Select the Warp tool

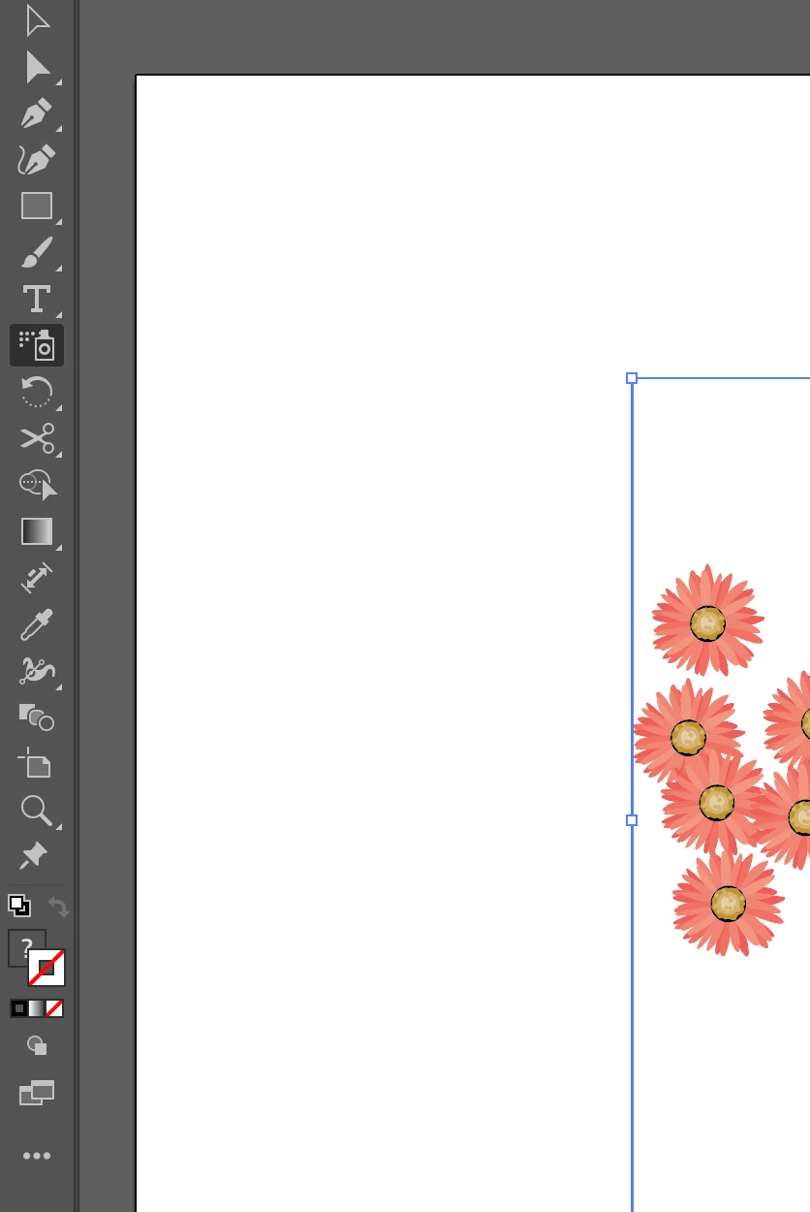coord(37,671)
